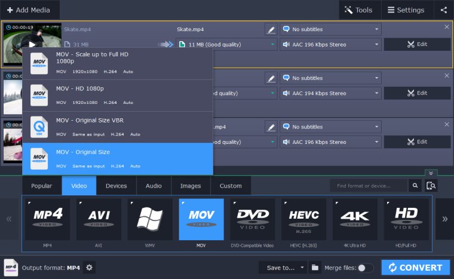Click the 31 MB source file size

coord(81,44)
